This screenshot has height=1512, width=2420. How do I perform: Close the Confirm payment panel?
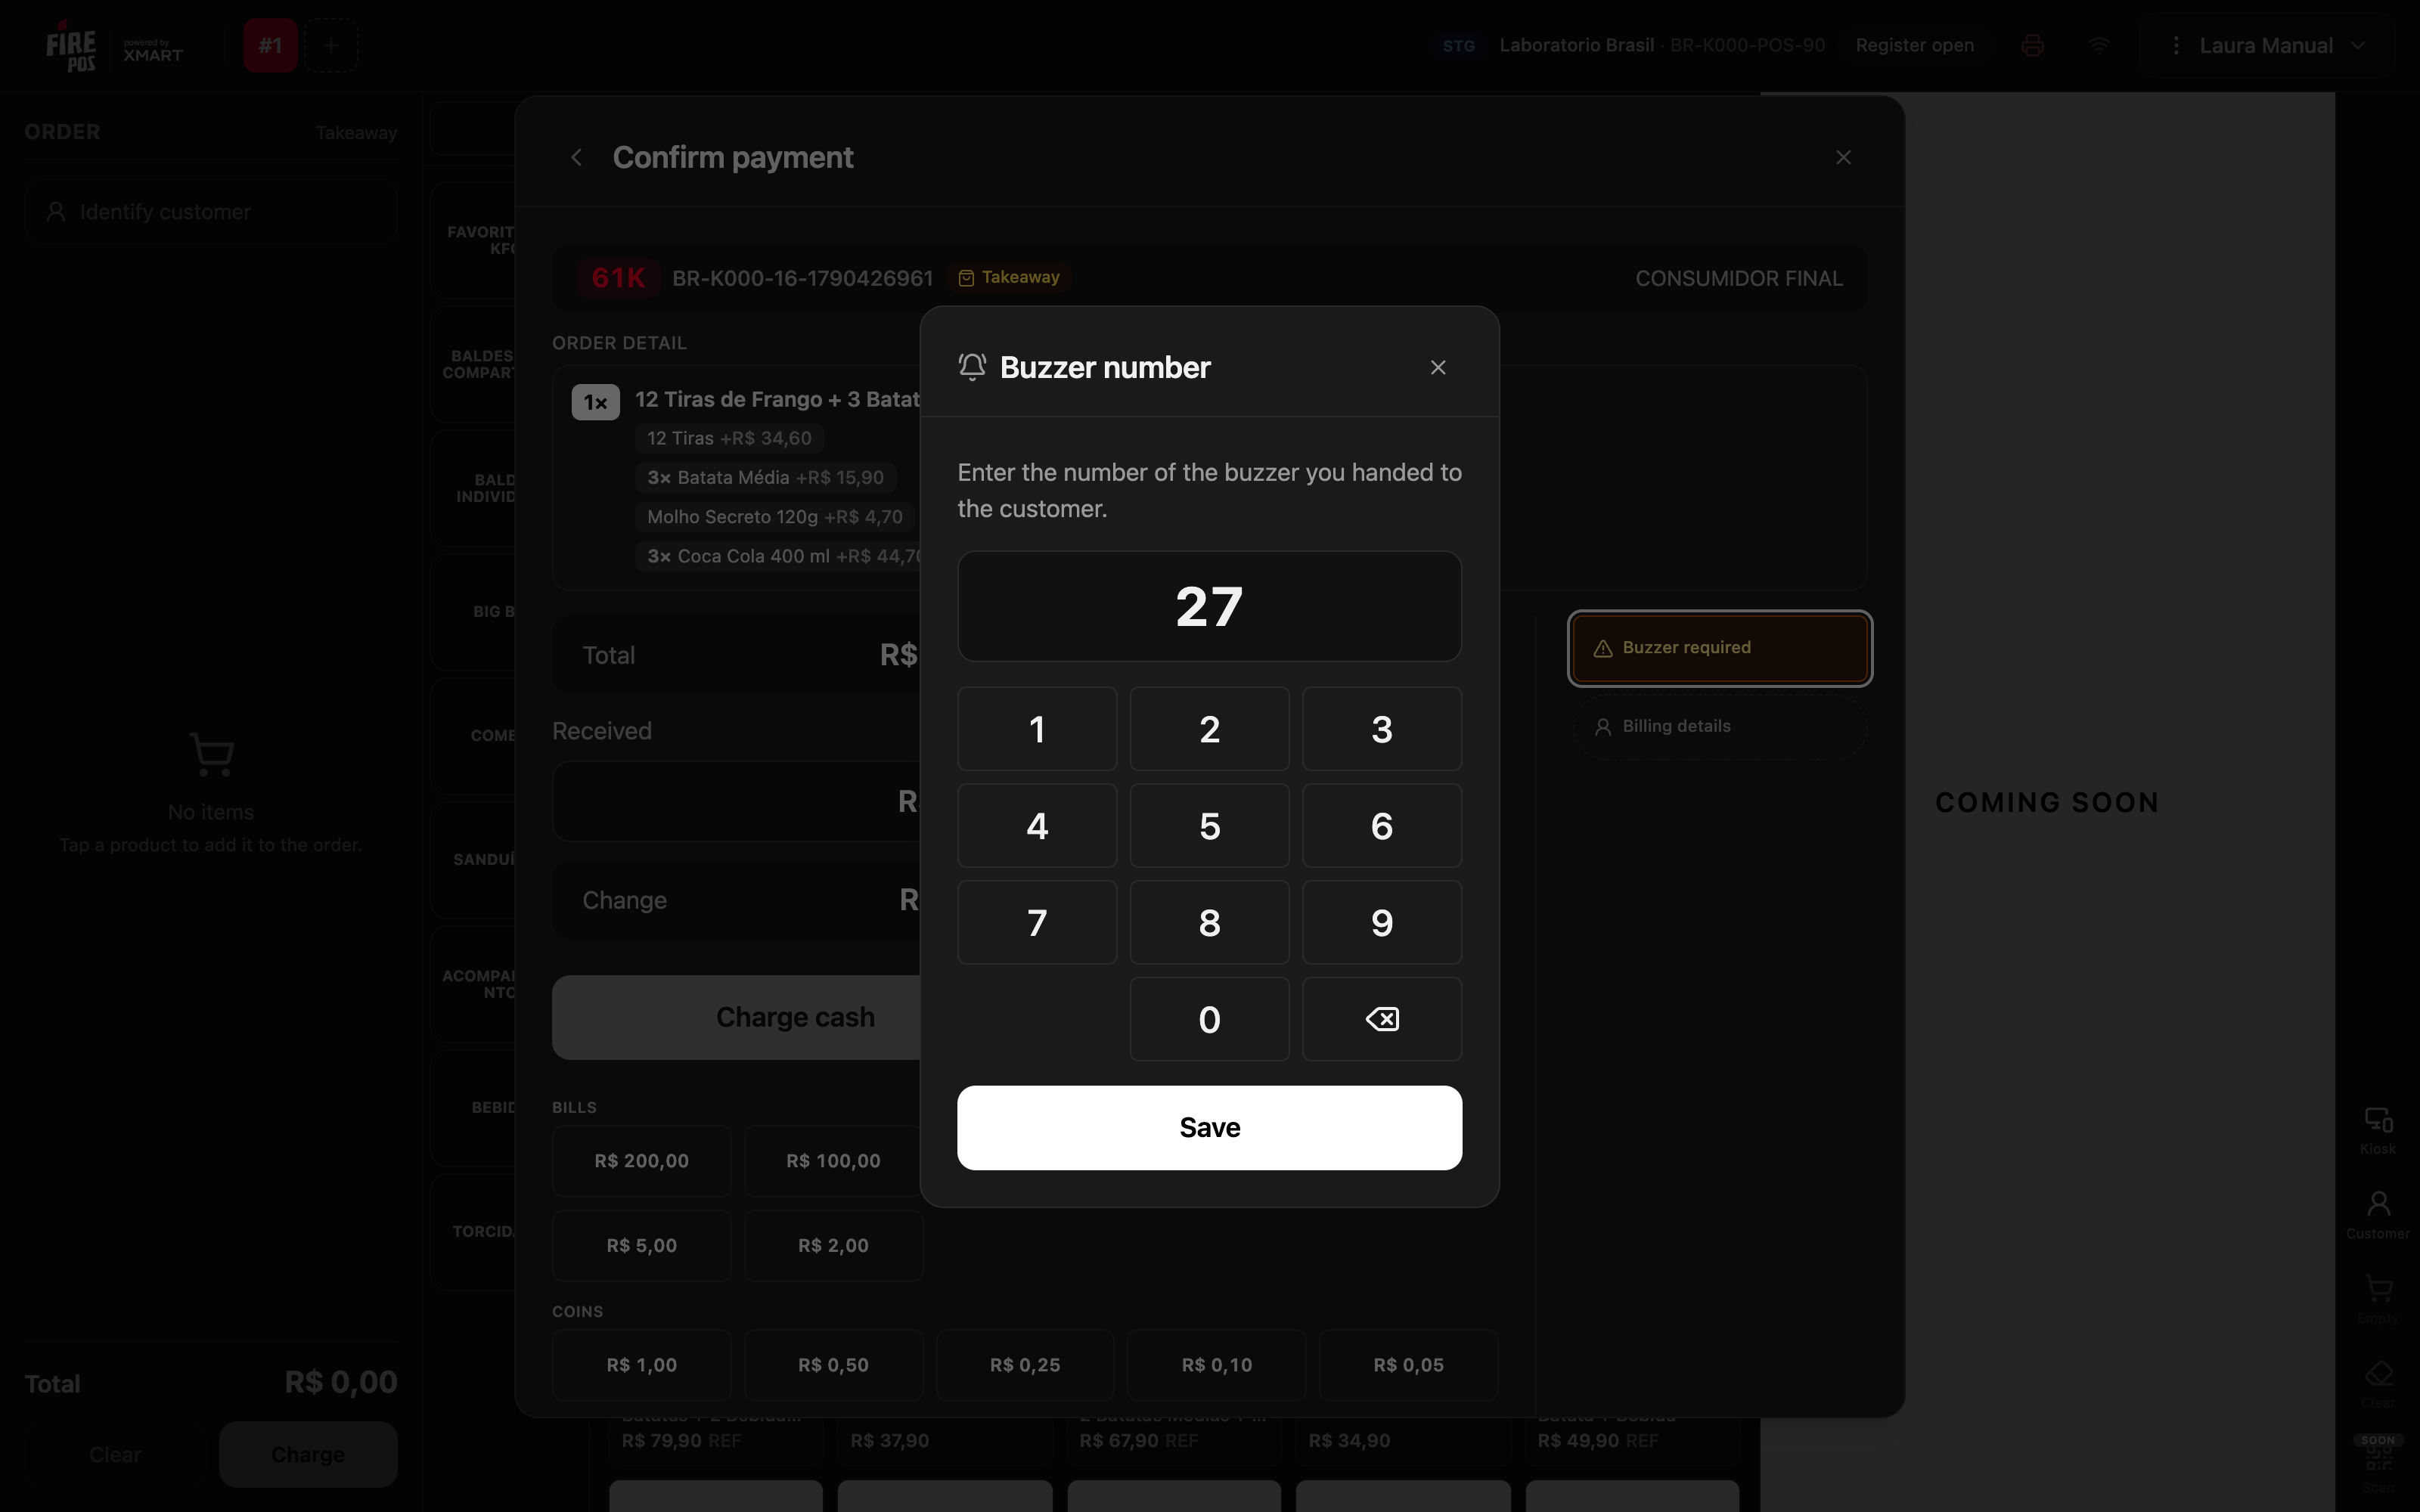point(1843,157)
